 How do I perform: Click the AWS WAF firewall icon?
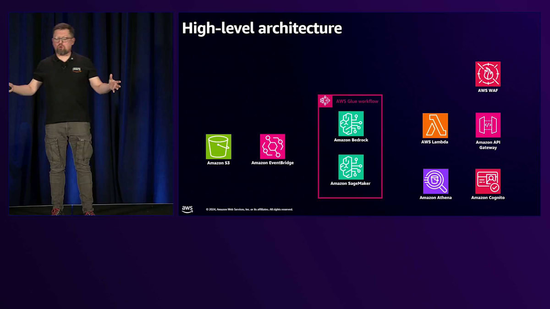point(488,74)
